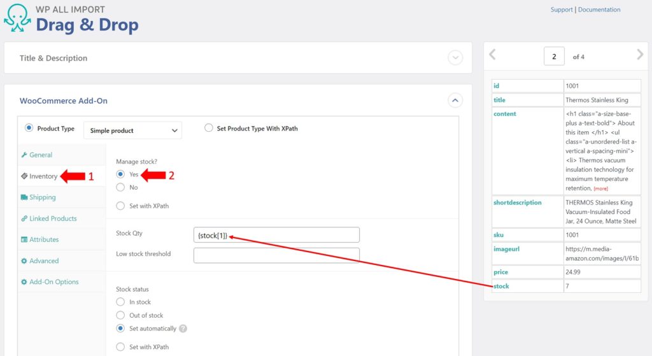Select In stock status radio
The width and height of the screenshot is (652, 356).
120,302
